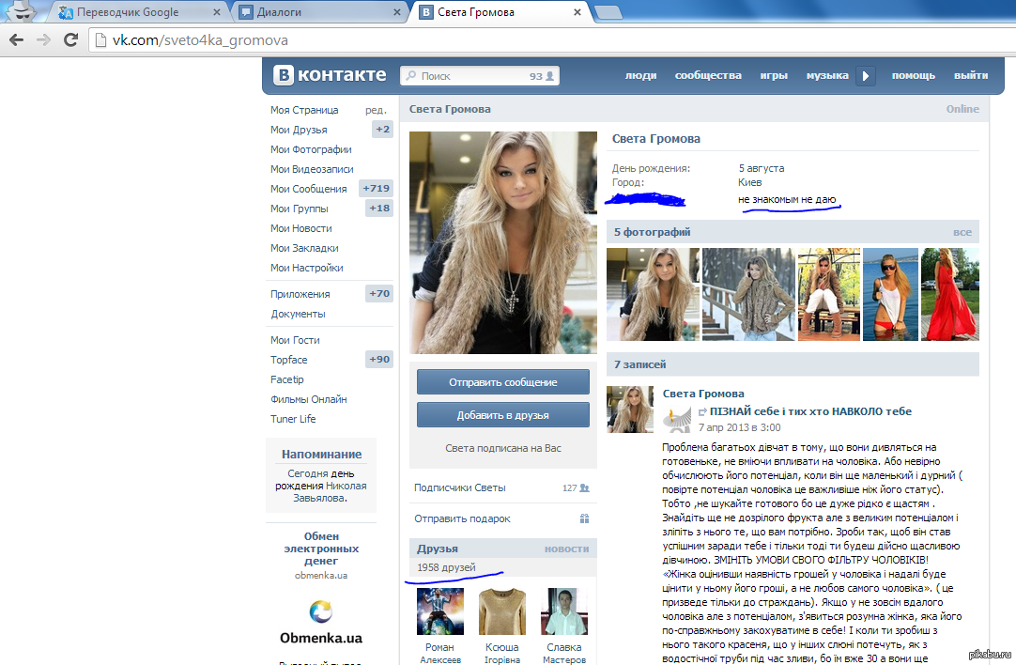
Task: Open Мои Сообщения in sidebar
Action: click(308, 189)
